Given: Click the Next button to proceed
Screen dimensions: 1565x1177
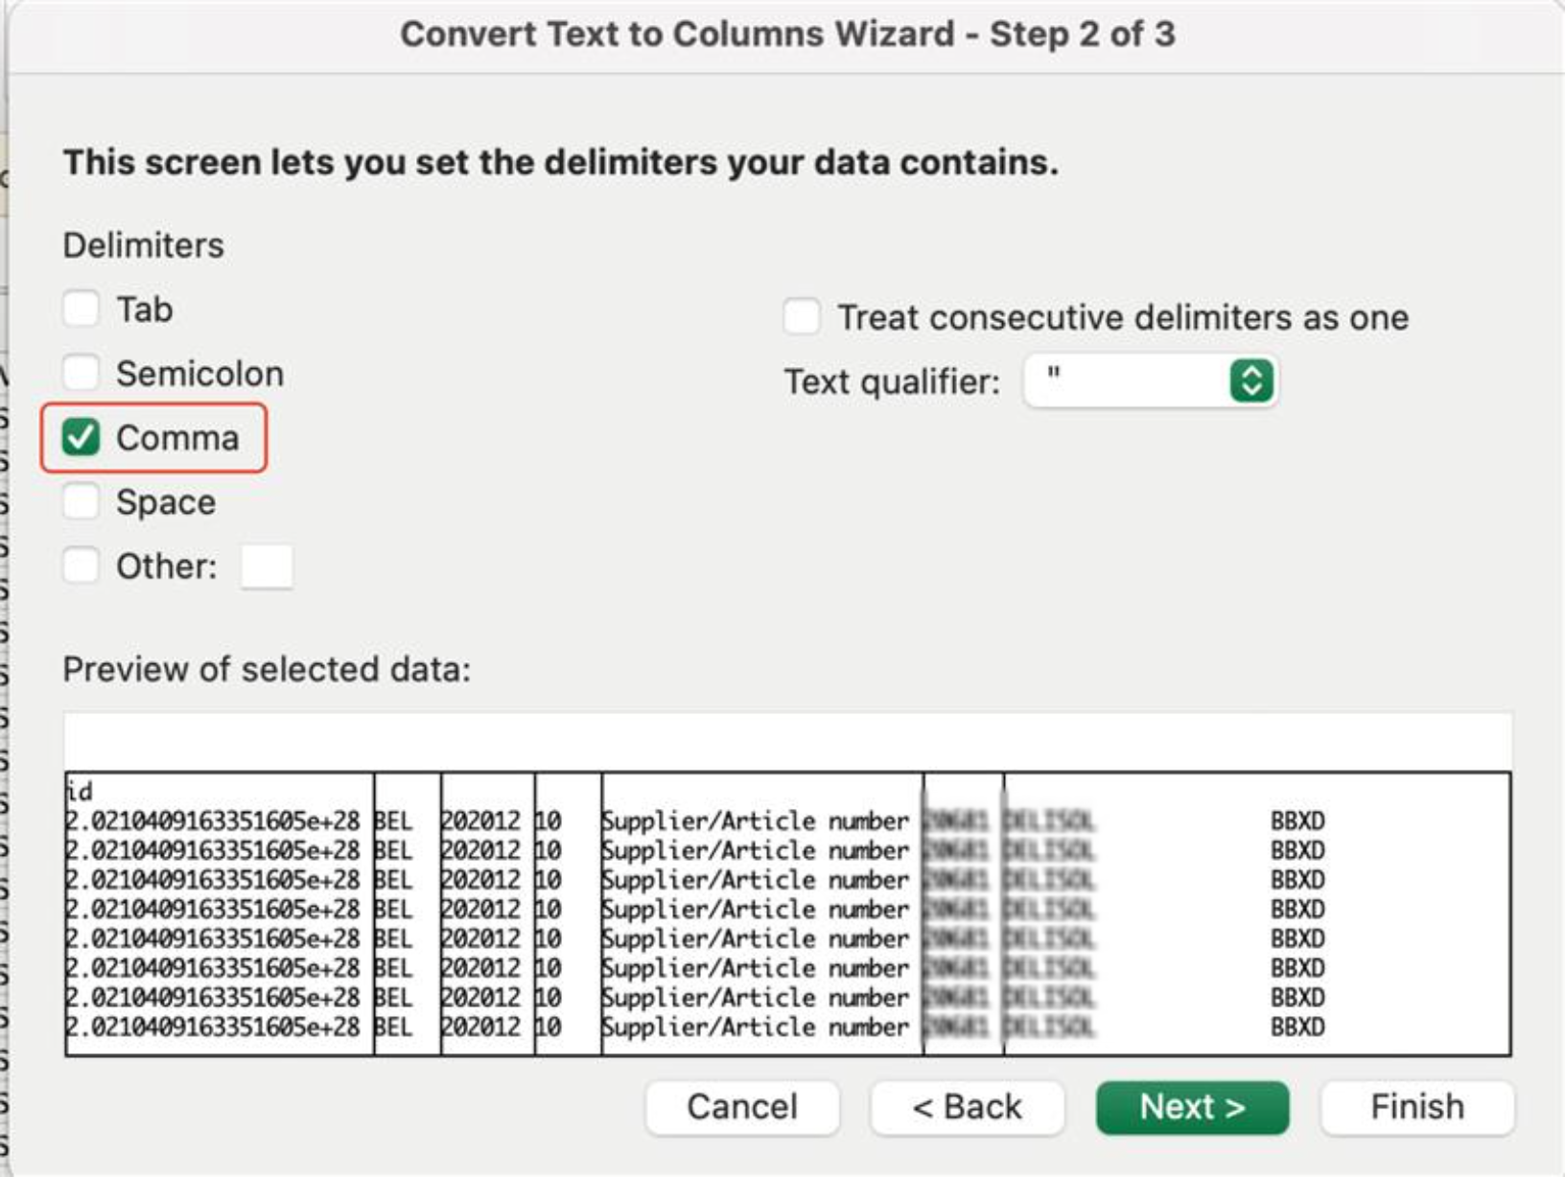Looking at the screenshot, I should tap(1191, 1107).
